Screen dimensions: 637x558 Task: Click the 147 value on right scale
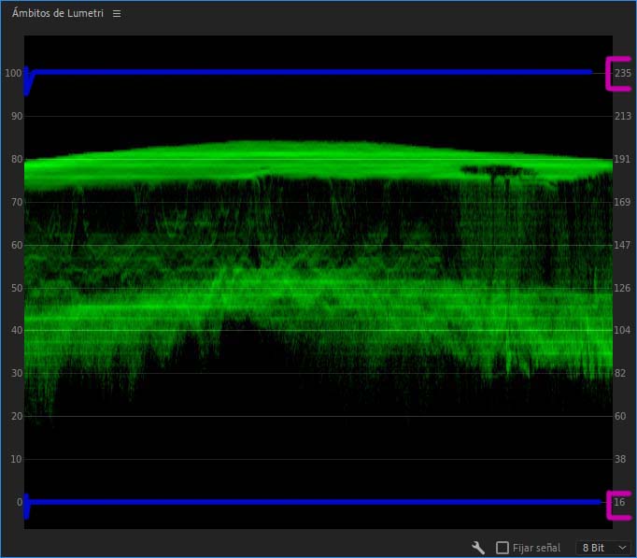(622, 245)
